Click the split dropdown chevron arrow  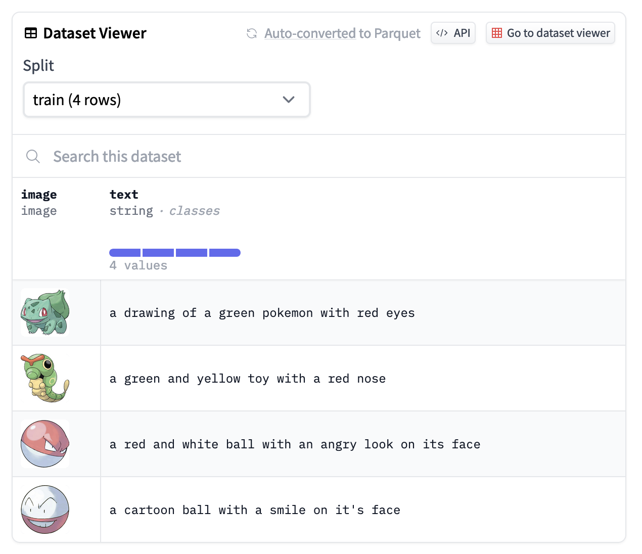pos(289,100)
